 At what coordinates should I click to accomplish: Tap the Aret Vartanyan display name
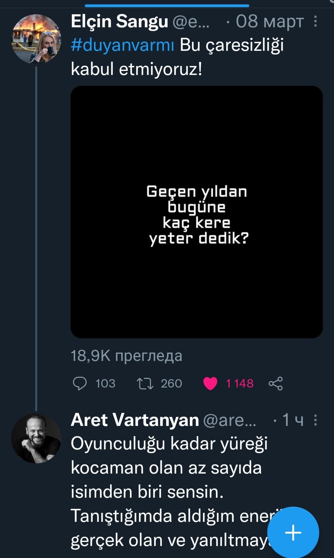(x=135, y=420)
